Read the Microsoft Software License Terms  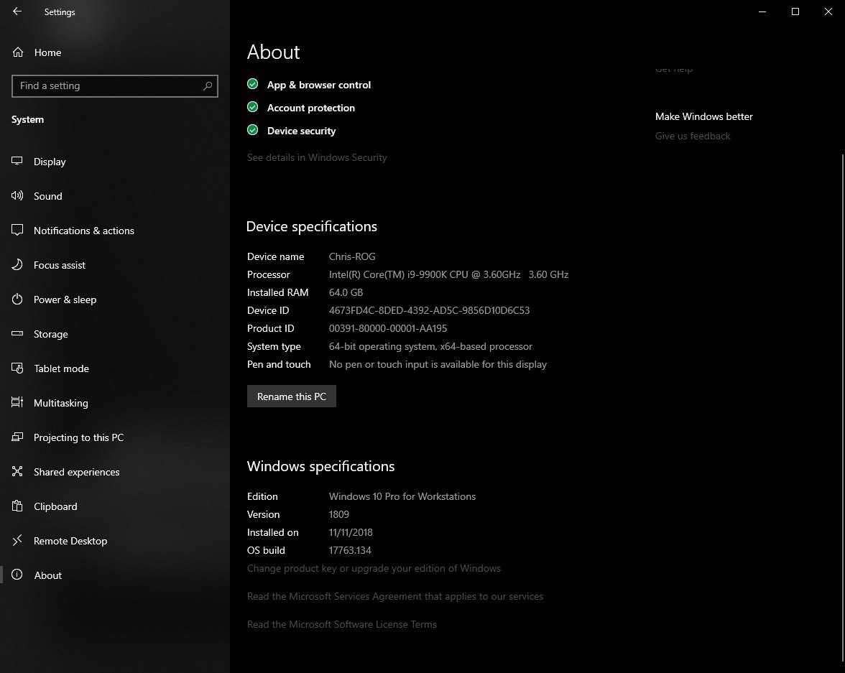point(342,624)
